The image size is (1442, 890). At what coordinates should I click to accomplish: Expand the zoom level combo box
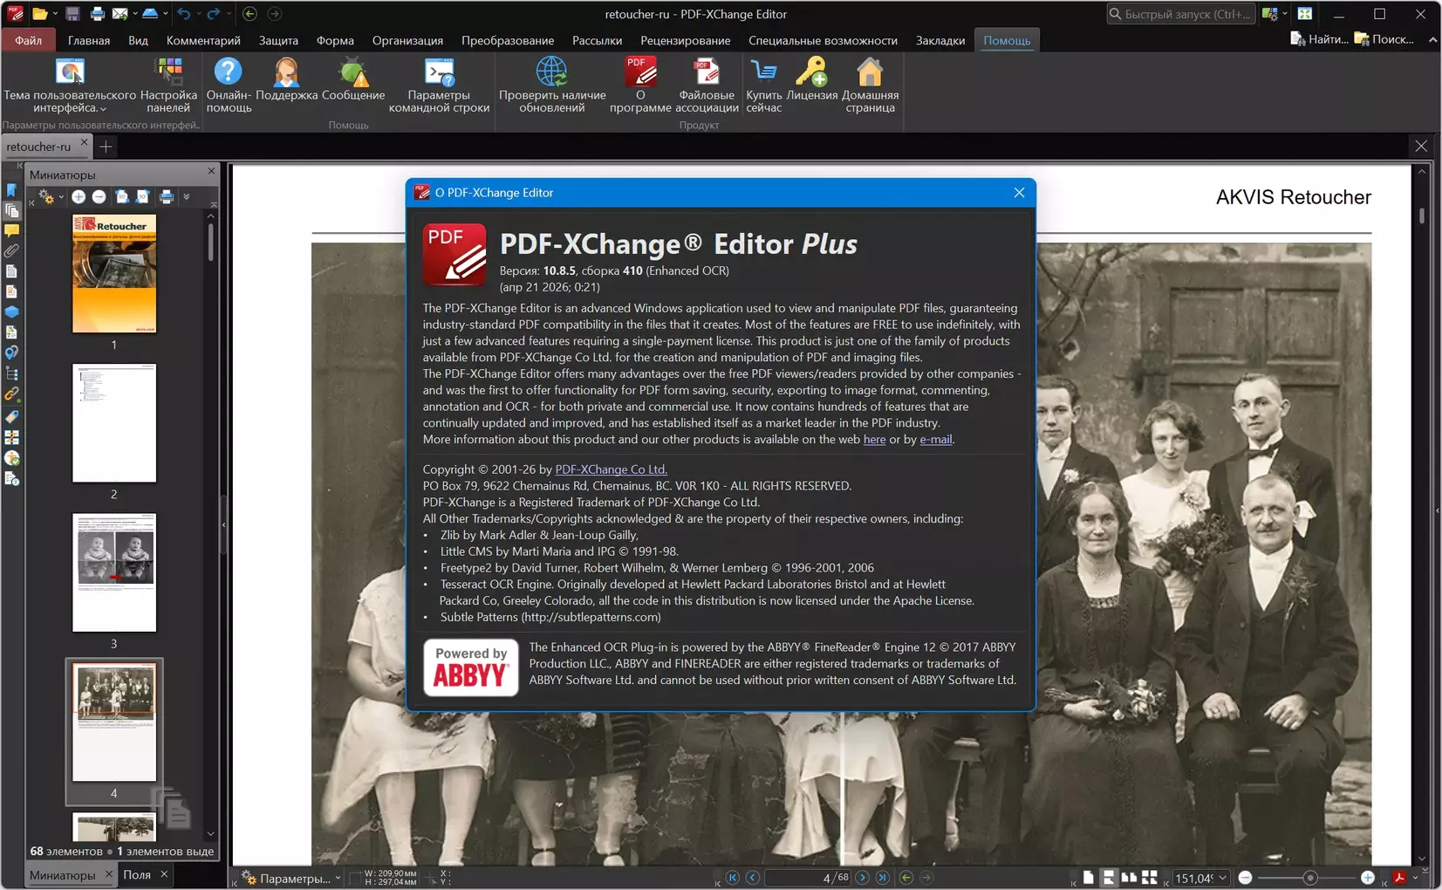coord(1222,878)
